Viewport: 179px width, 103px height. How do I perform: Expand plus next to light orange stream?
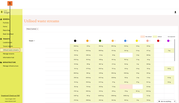115,41
